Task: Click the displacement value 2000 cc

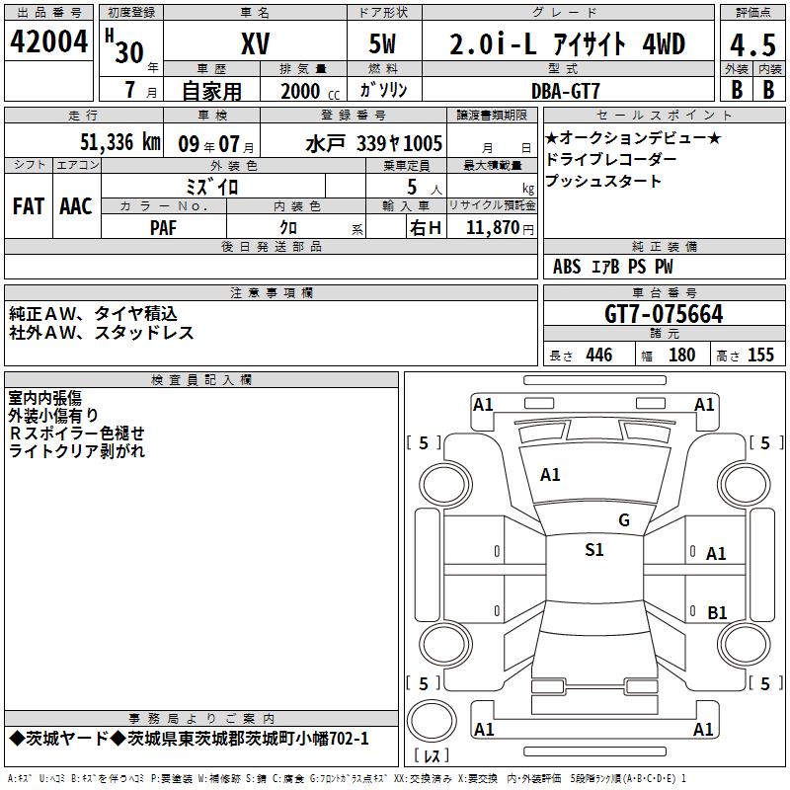Action: [310, 91]
